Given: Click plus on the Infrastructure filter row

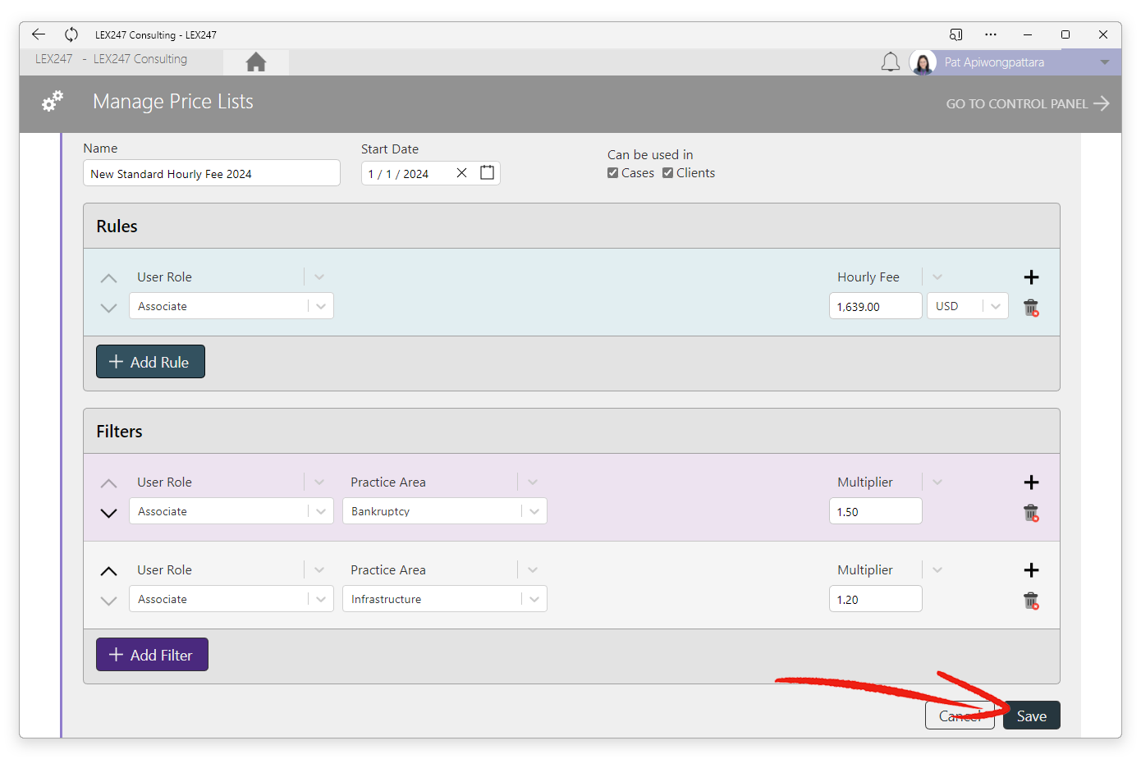Looking at the screenshot, I should [x=1032, y=570].
